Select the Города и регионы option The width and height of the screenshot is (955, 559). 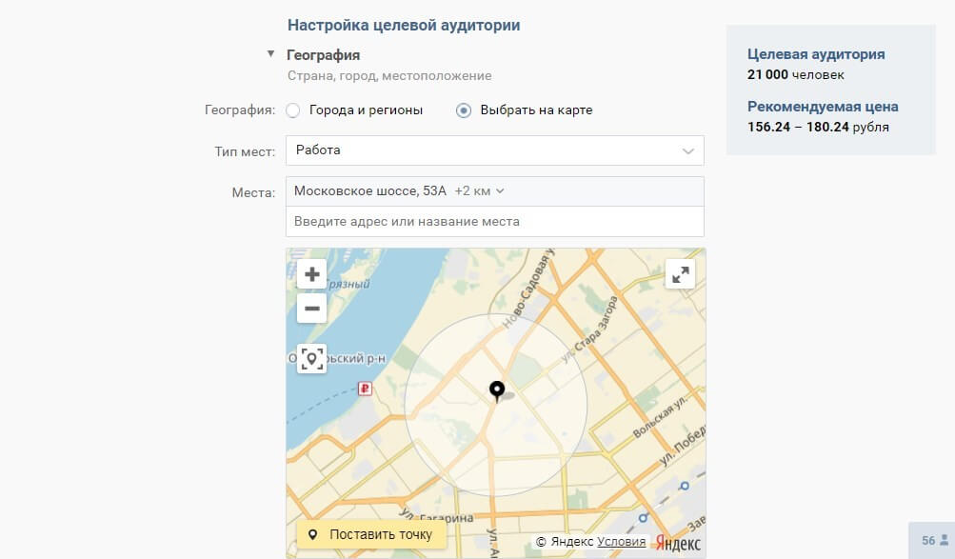point(293,110)
